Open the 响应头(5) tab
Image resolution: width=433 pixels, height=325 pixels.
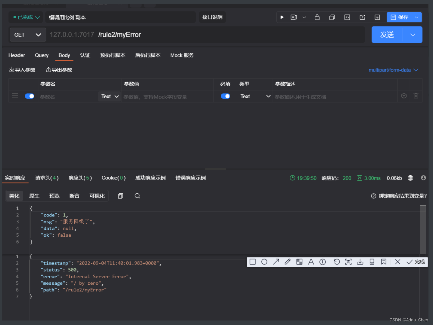pyautogui.click(x=80, y=178)
